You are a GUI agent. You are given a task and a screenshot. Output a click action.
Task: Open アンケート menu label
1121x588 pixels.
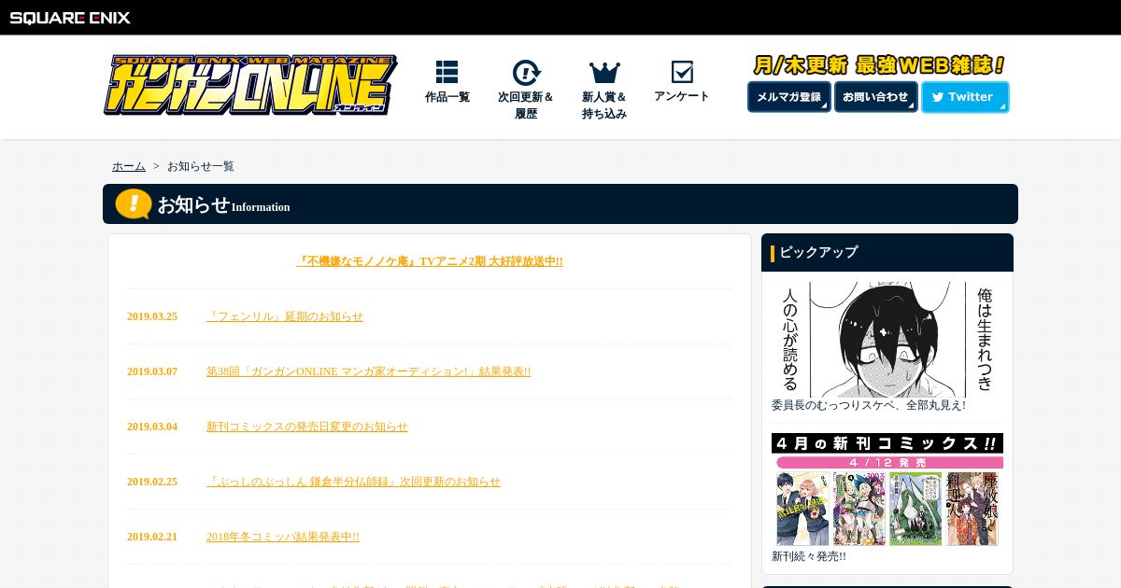(682, 96)
